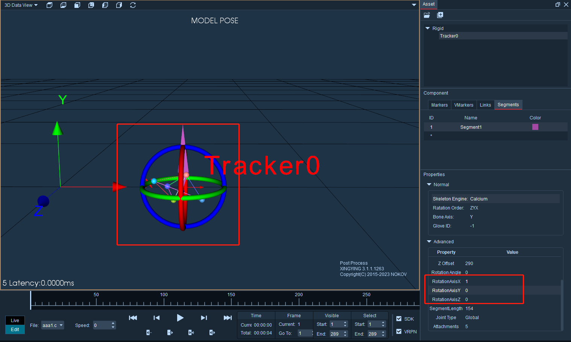The width and height of the screenshot is (571, 342).
Task: Click the Advanced properties vertical scrollbar
Action: 562,304
